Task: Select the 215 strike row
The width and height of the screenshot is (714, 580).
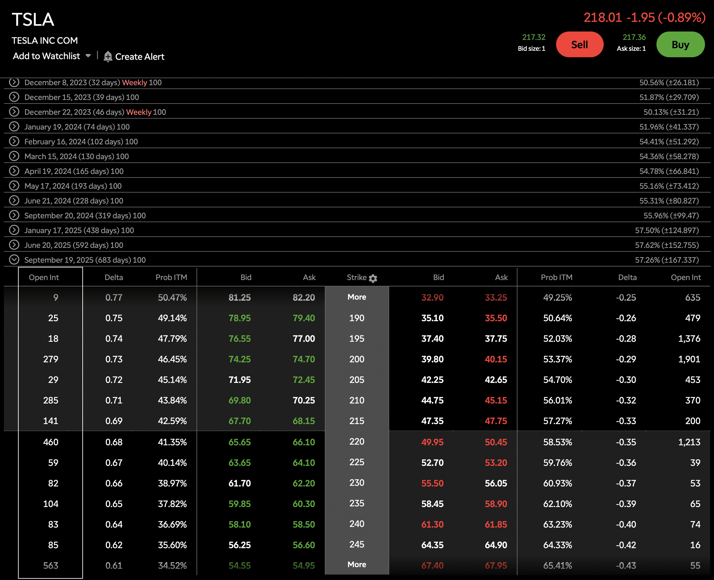Action: tap(357, 421)
